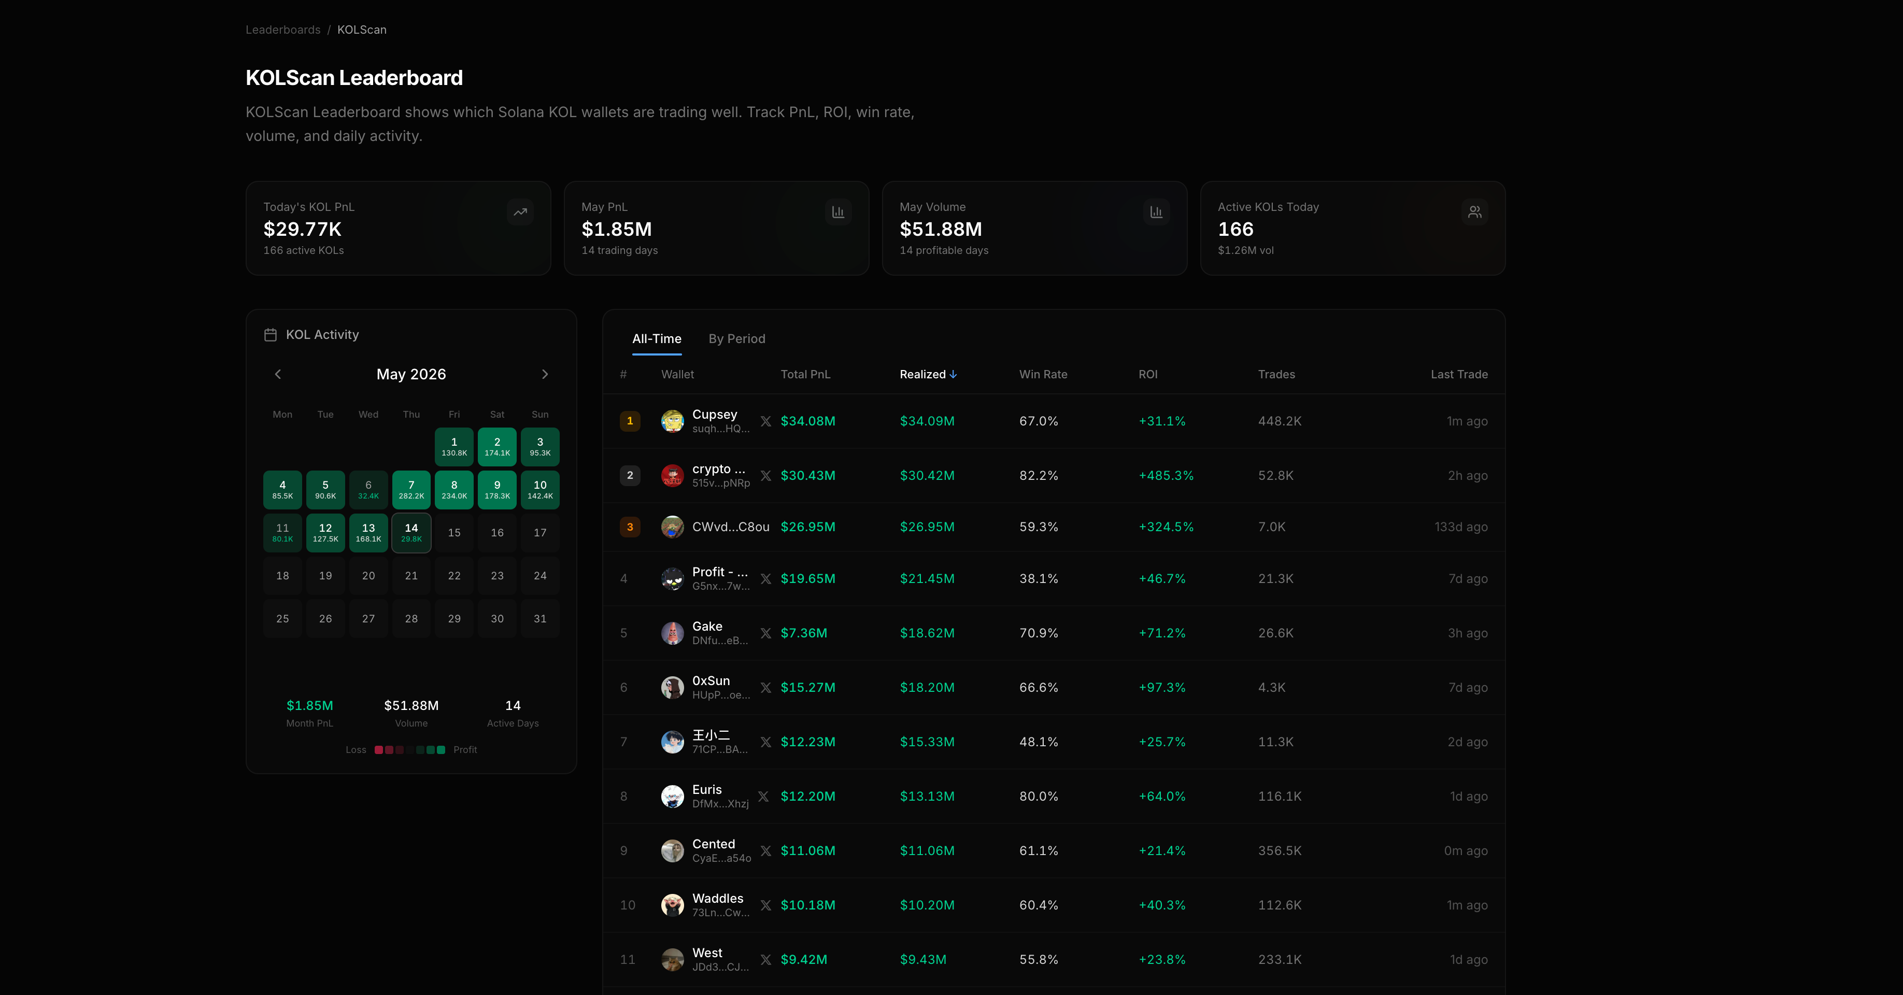Open the Cupsey wallet name

714,415
